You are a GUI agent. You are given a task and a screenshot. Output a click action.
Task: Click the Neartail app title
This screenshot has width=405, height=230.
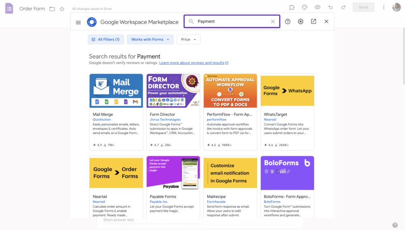tap(100, 196)
